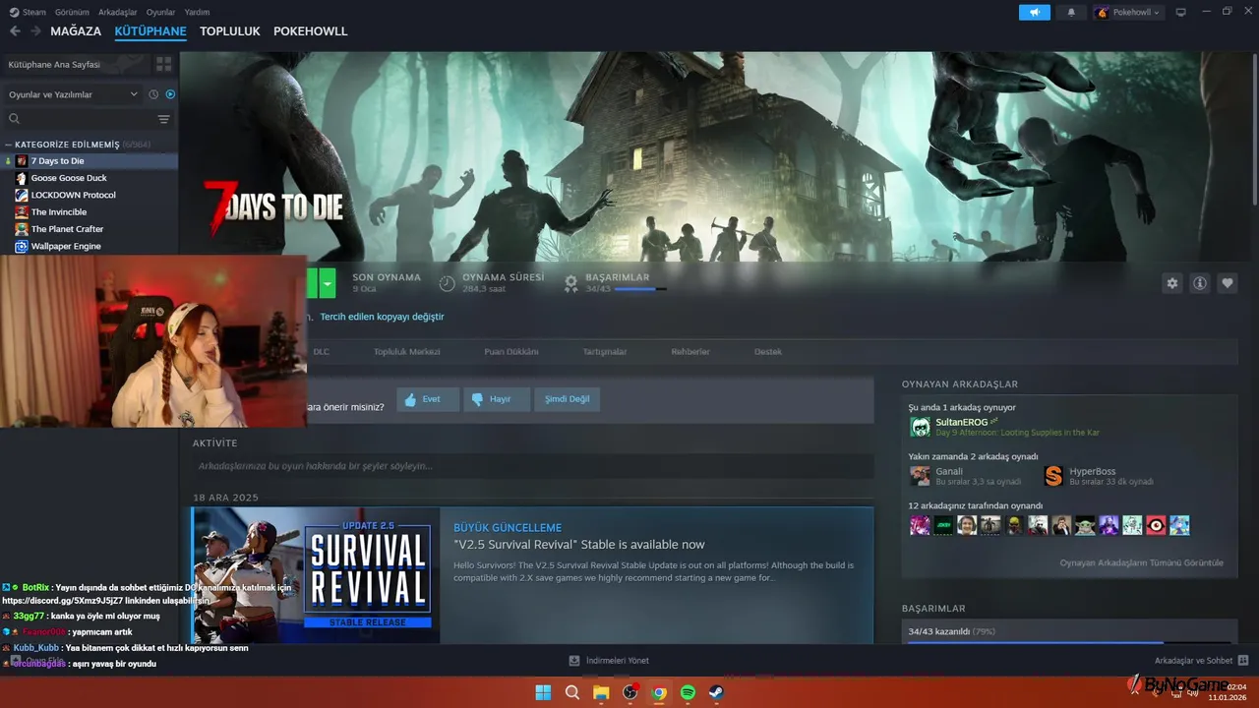Image resolution: width=1259 pixels, height=708 pixels.
Task: Select Goose Goose Duck in library
Action: click(89, 178)
